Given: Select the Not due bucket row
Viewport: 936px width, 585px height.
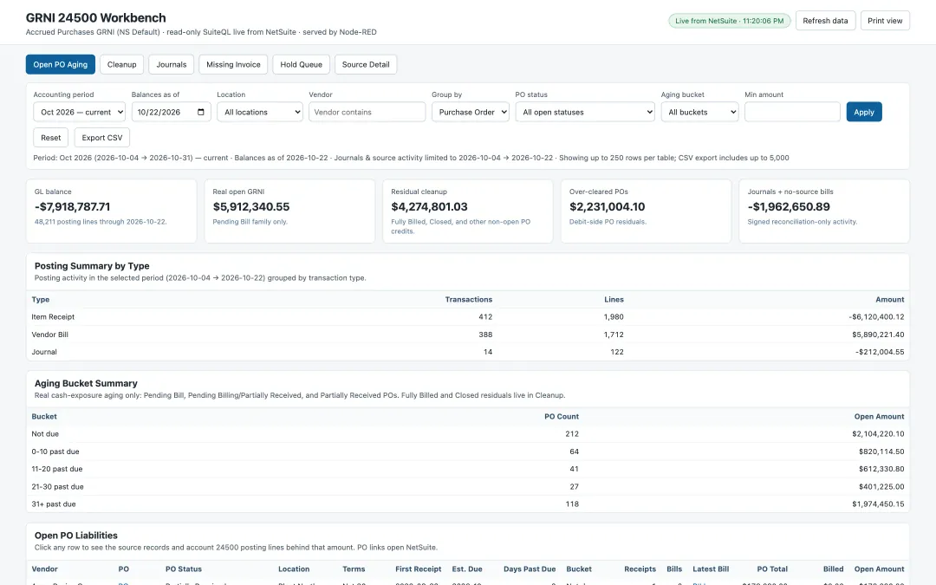Looking at the screenshot, I should tap(468, 434).
